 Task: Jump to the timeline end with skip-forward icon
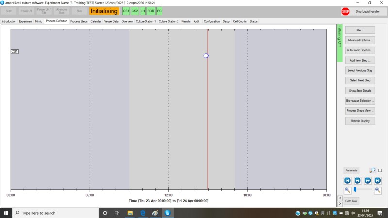(378, 180)
